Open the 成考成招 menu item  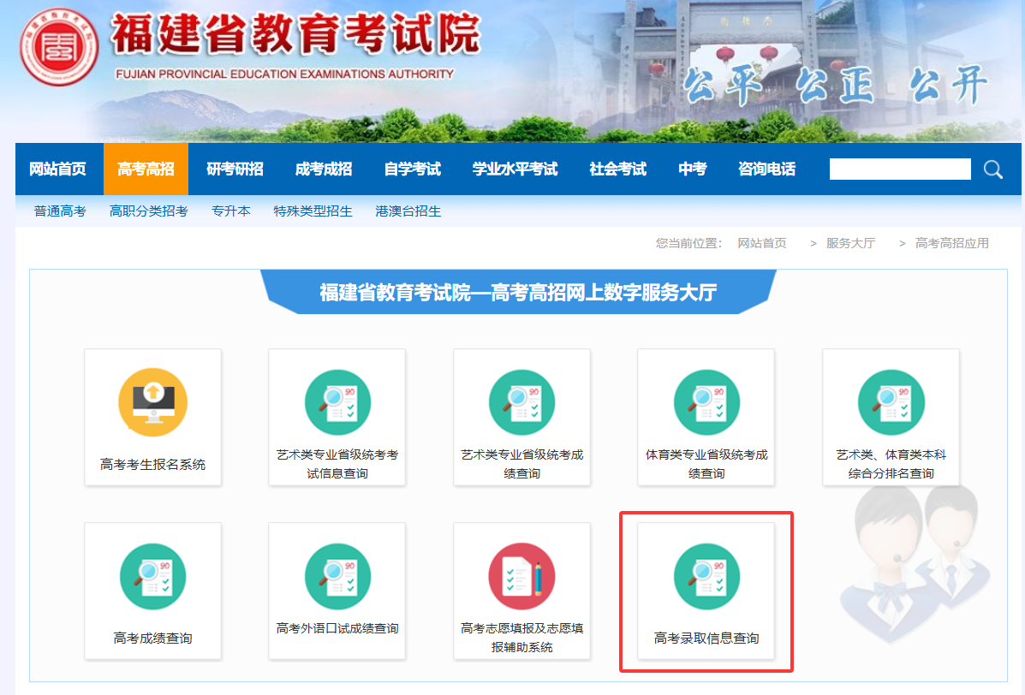pos(324,169)
